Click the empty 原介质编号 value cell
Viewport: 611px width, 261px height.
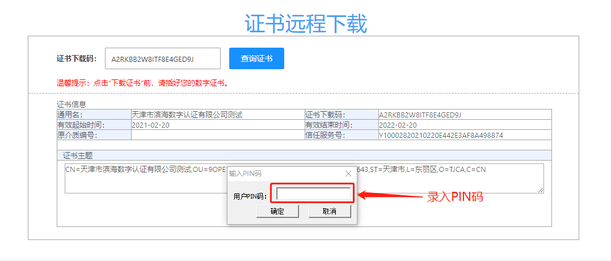pyautogui.click(x=217, y=135)
